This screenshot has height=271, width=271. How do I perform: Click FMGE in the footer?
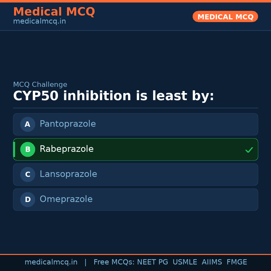point(237,262)
